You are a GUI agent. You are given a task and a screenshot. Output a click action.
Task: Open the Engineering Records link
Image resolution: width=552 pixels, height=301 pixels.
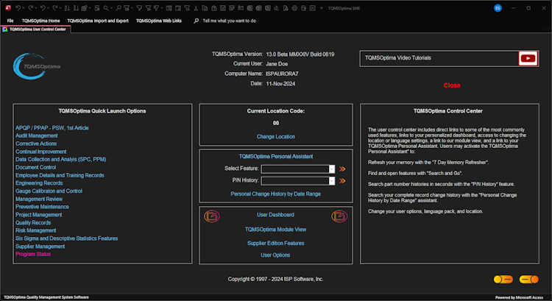(x=39, y=183)
